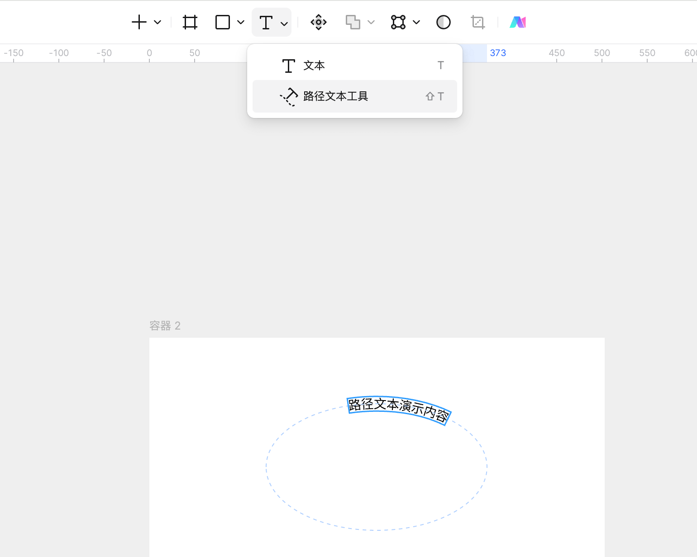Click the component diamond icon in toolbar
This screenshot has width=697, height=557.
[319, 22]
